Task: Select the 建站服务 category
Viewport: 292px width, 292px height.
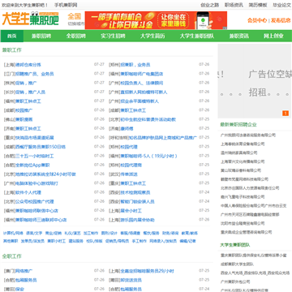Action: click(x=76, y=241)
